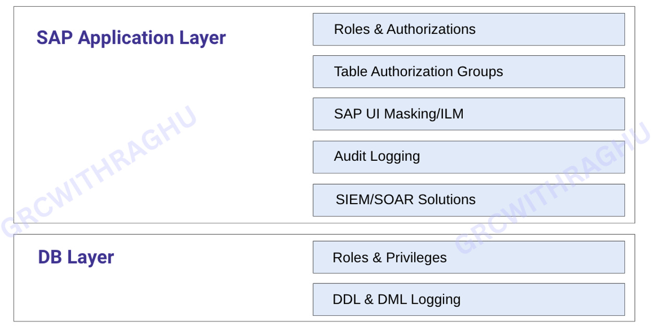Select the Roles & Authorizations box
Screen dimensions: 672x334
(x=468, y=29)
